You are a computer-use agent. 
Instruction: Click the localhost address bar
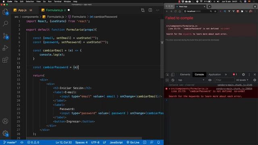(x=197, y=11)
